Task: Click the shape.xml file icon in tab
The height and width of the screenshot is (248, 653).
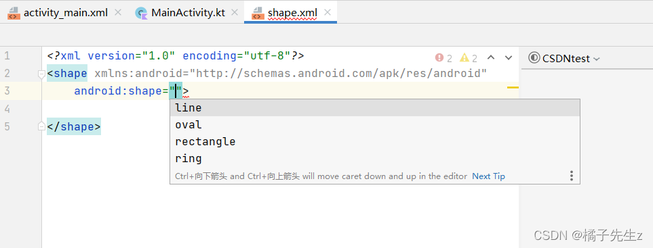Action: 258,14
